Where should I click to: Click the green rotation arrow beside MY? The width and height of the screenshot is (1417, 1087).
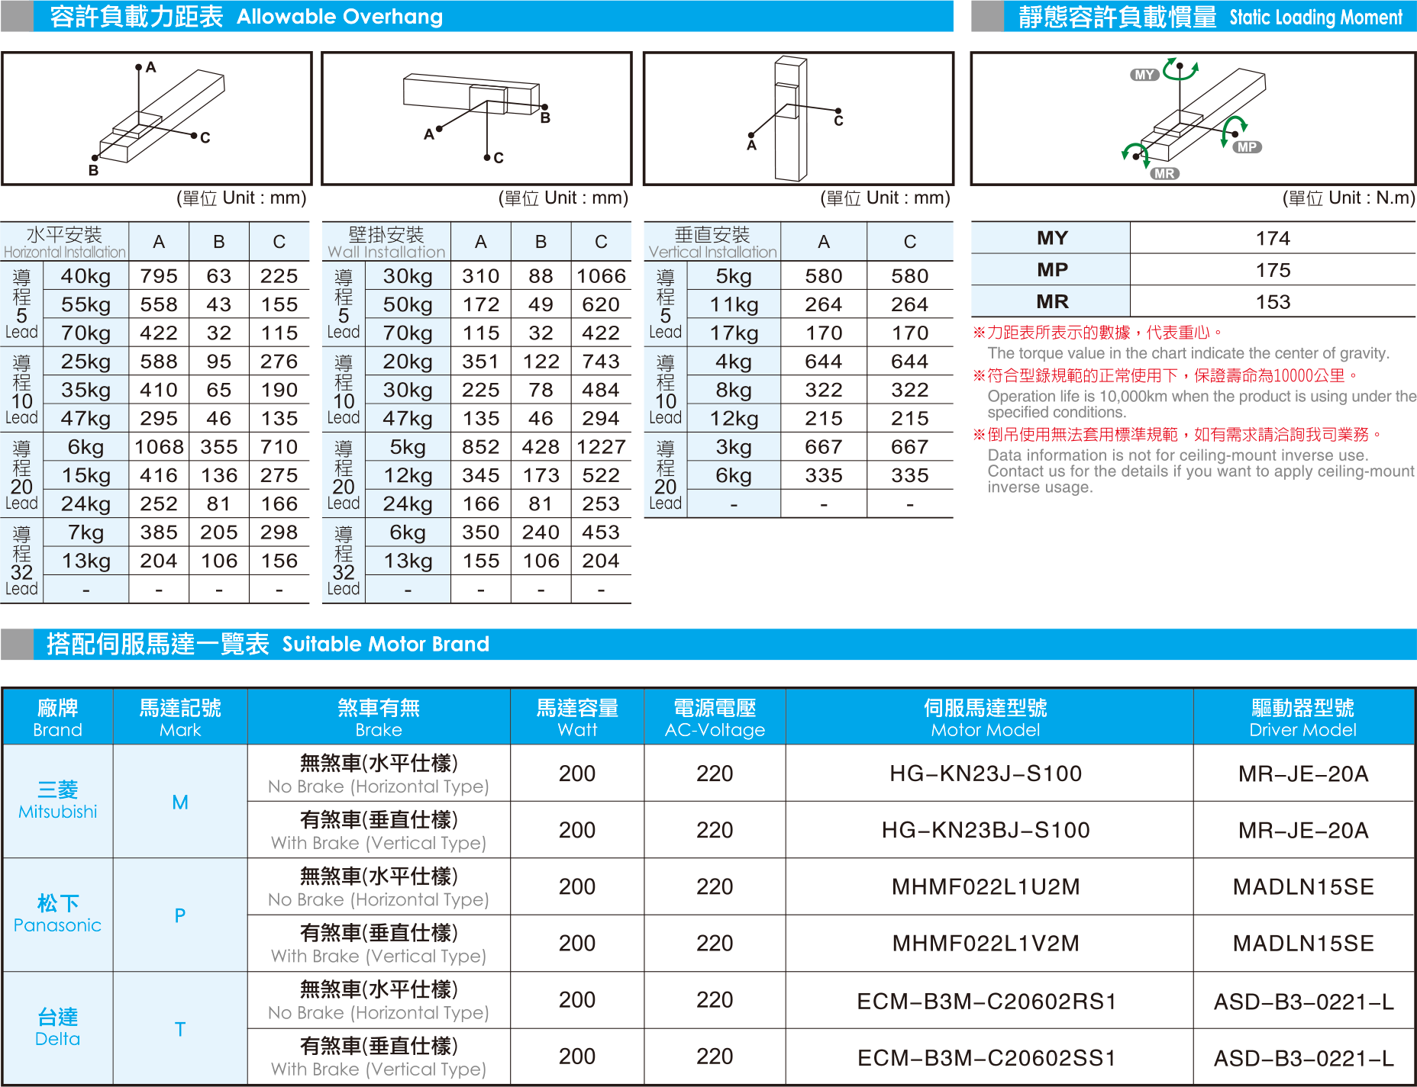click(1181, 69)
